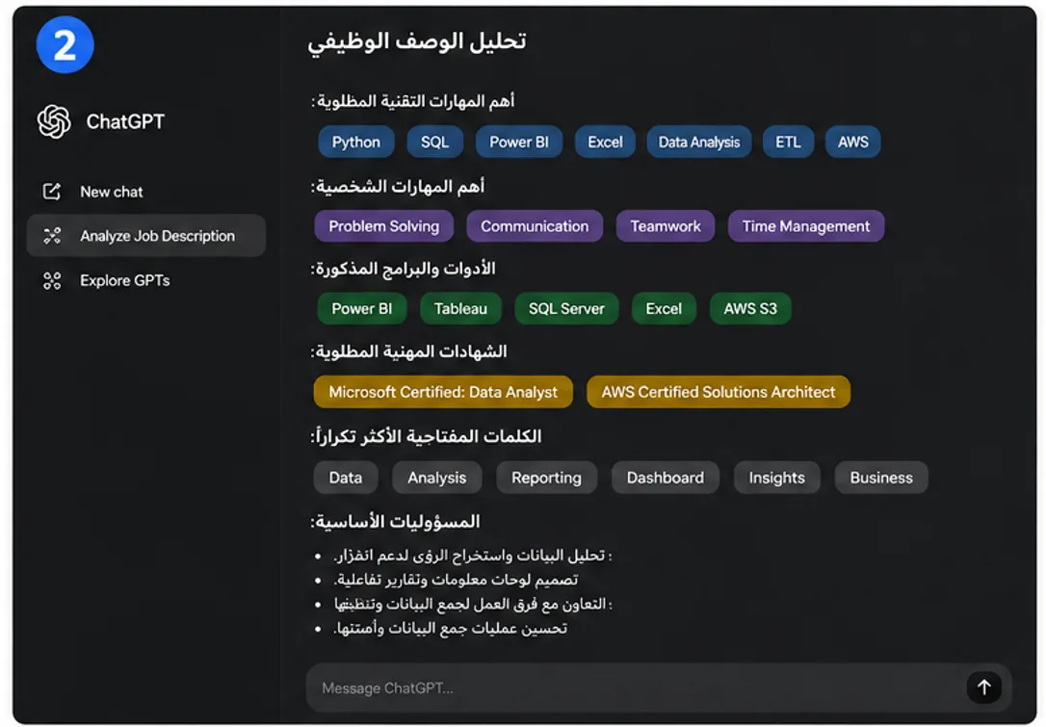Click heading الكلمات المفتاحية الأكثر تكراراً
The image size is (1046, 727).
tap(427, 437)
